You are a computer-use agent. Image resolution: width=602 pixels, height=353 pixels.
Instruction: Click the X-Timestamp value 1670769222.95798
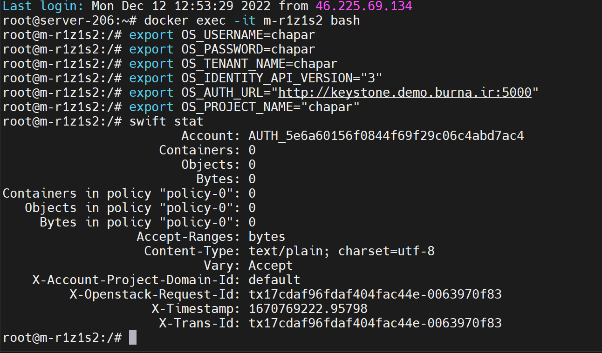[x=308, y=308]
